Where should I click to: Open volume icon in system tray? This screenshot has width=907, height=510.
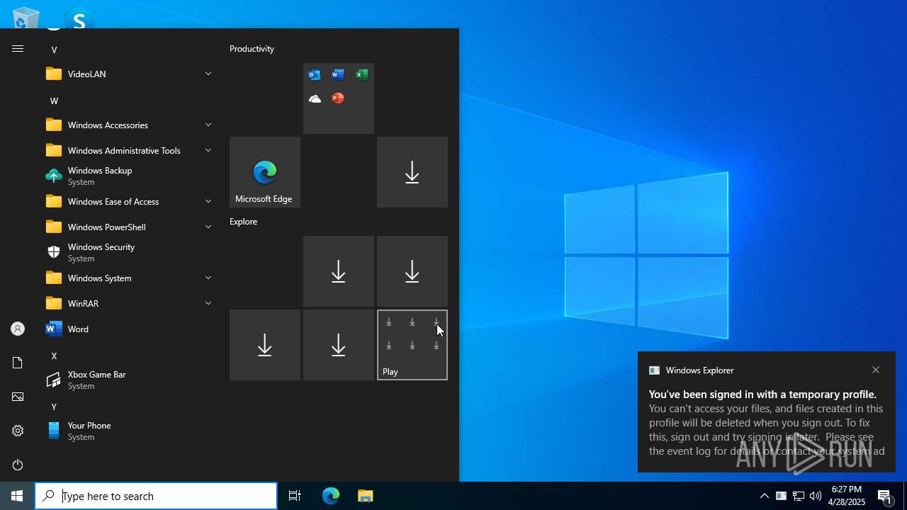coord(816,496)
